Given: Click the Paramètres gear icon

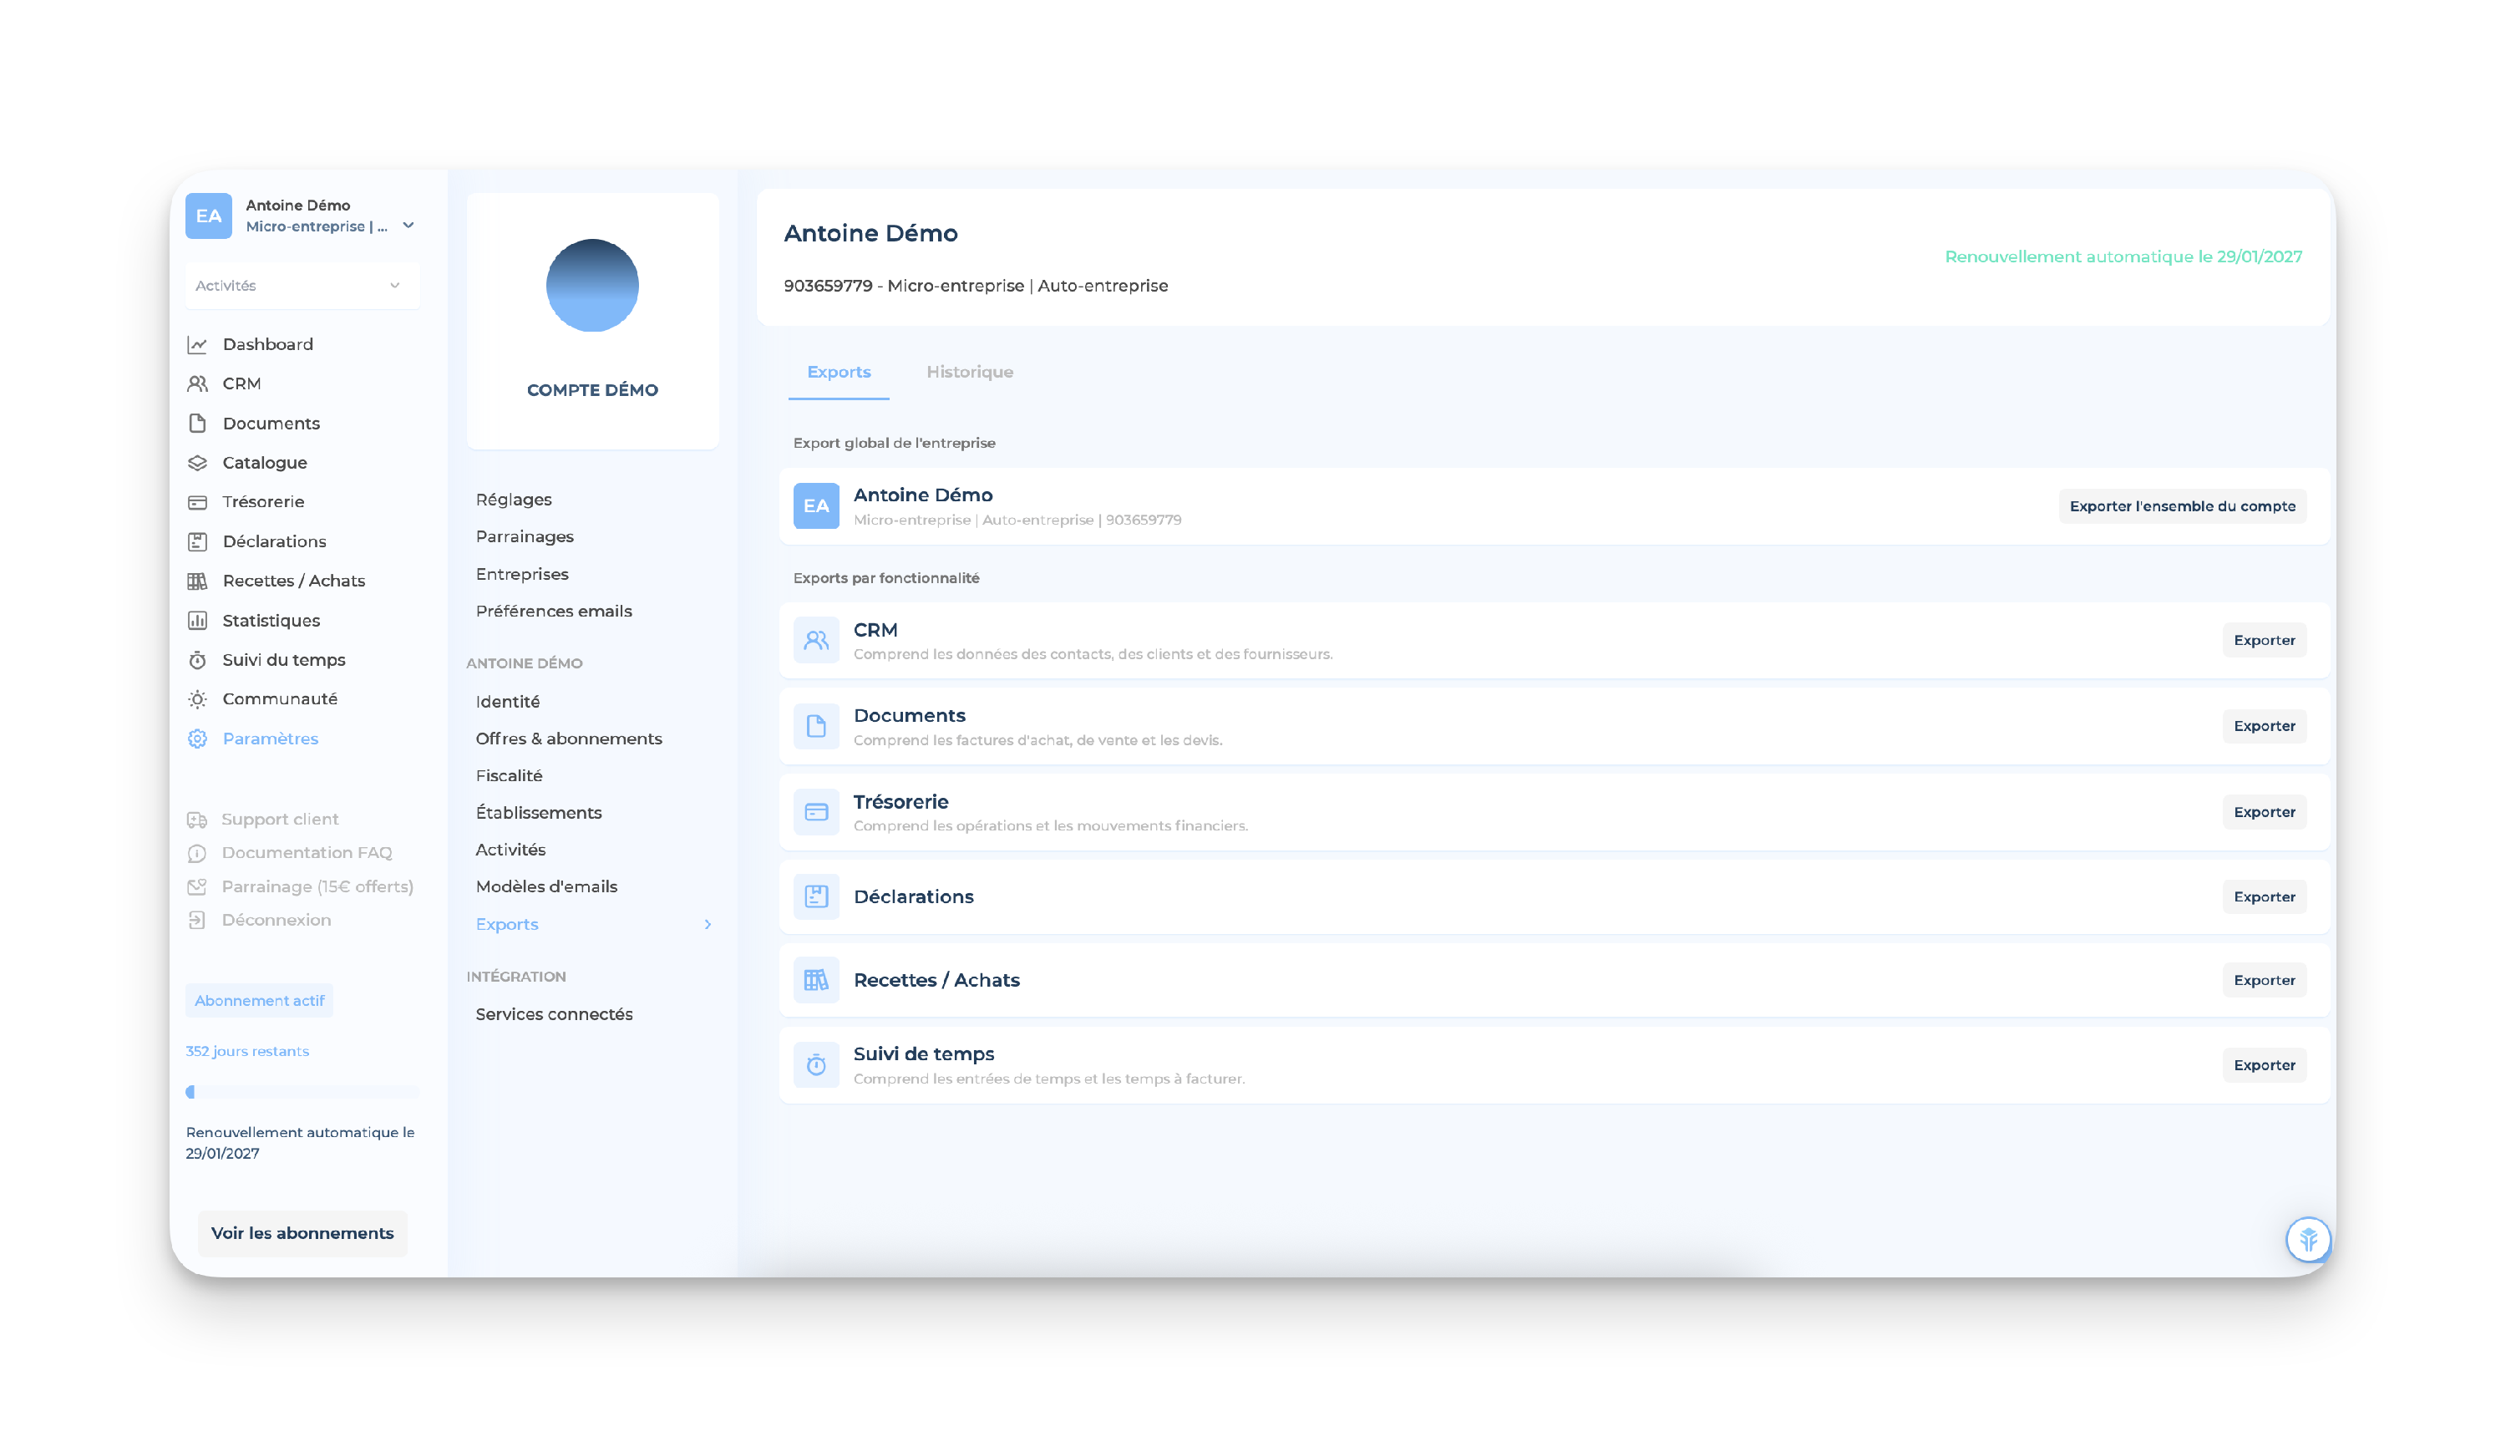Looking at the screenshot, I should click(198, 739).
